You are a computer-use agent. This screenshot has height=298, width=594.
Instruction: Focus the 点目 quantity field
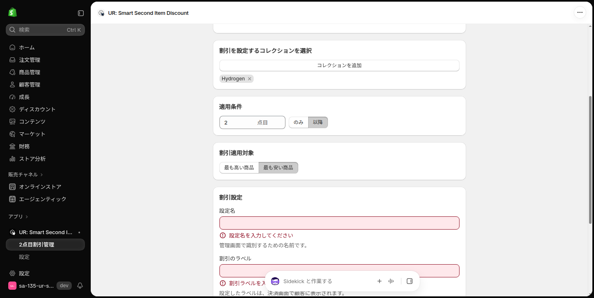tap(252, 122)
